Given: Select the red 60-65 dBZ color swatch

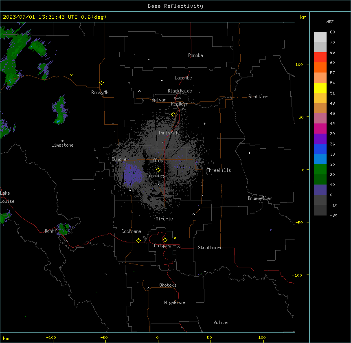Looking at the screenshot, I should (x=320, y=57).
